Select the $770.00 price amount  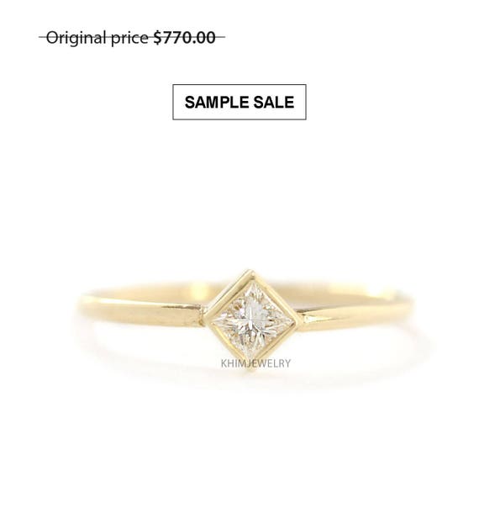[x=185, y=38]
